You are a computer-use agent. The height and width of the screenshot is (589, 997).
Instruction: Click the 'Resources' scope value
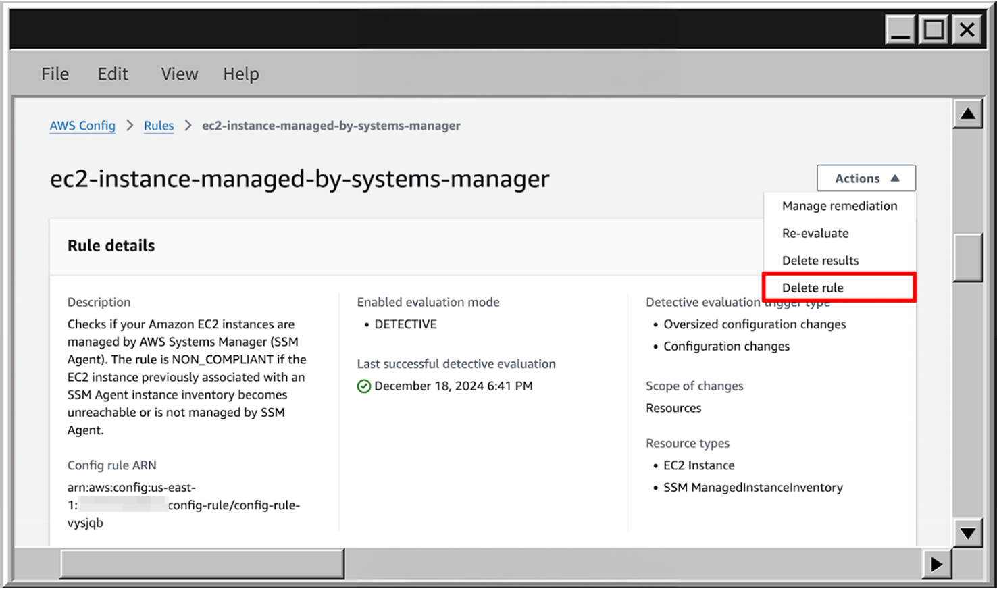click(673, 408)
